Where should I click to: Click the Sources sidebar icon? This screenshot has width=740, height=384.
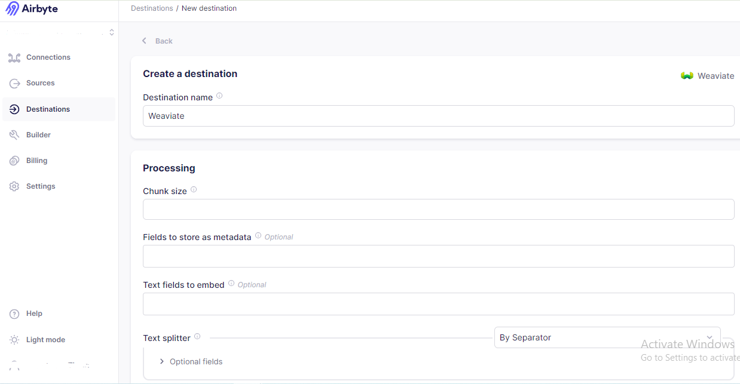[14, 84]
